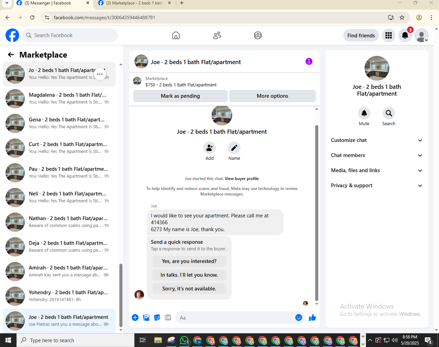The image size is (439, 347).
Task: Open the notifications bell
Action: 405,35
